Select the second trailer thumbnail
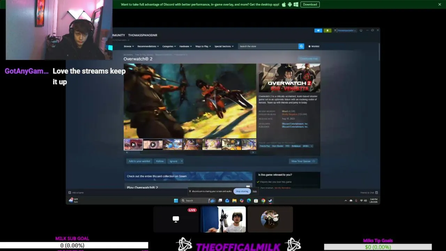This screenshot has height=251, width=446. click(x=153, y=145)
